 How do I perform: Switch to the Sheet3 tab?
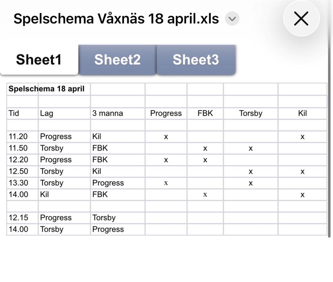[195, 60]
